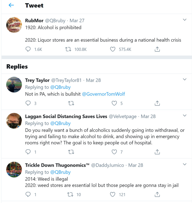Retweet the Trickle Down Thugonomics reply
The image size is (192, 203).
(x=71, y=195)
